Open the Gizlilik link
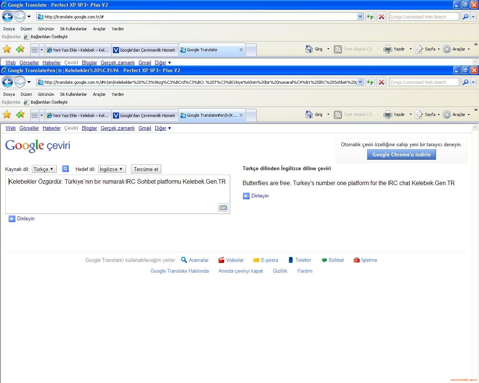This screenshot has width=479, height=383. (x=280, y=271)
